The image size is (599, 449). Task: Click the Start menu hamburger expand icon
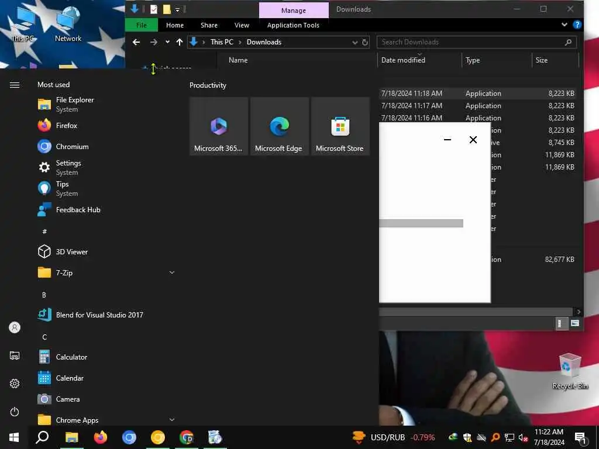[15, 85]
